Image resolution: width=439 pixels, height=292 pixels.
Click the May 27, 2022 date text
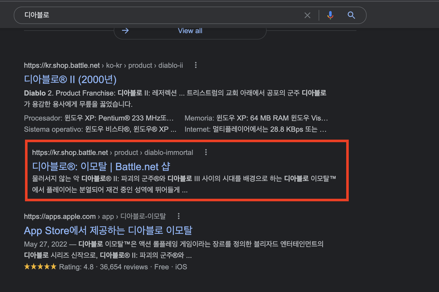pos(45,244)
